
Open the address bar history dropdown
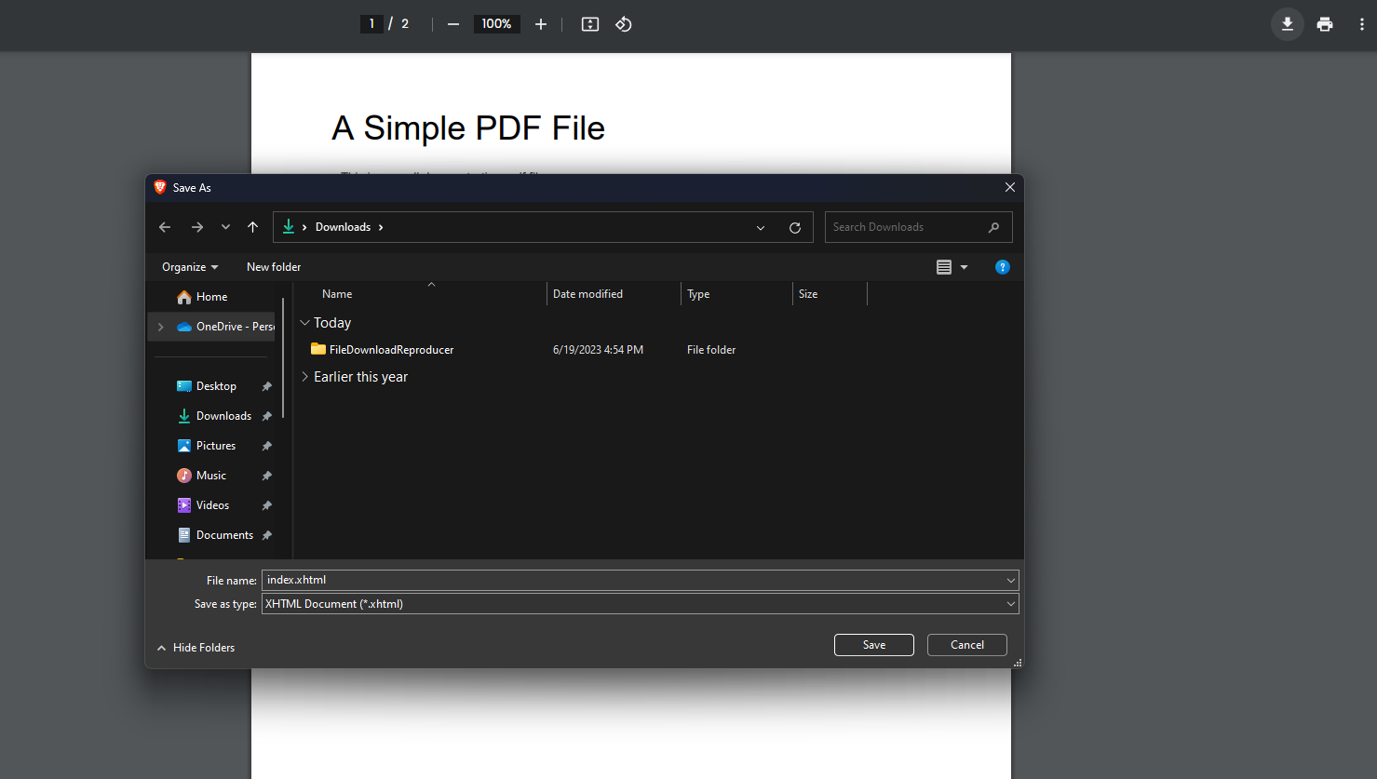pyautogui.click(x=760, y=226)
